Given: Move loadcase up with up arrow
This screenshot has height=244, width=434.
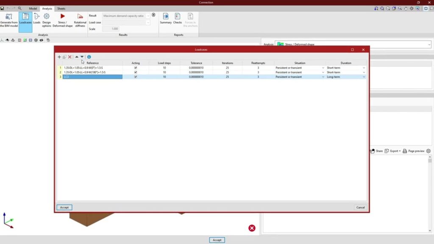Looking at the screenshot, I should point(77,57).
